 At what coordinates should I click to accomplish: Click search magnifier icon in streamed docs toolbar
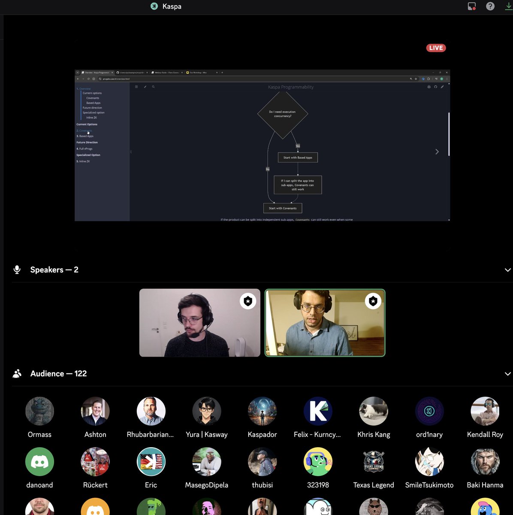click(153, 87)
